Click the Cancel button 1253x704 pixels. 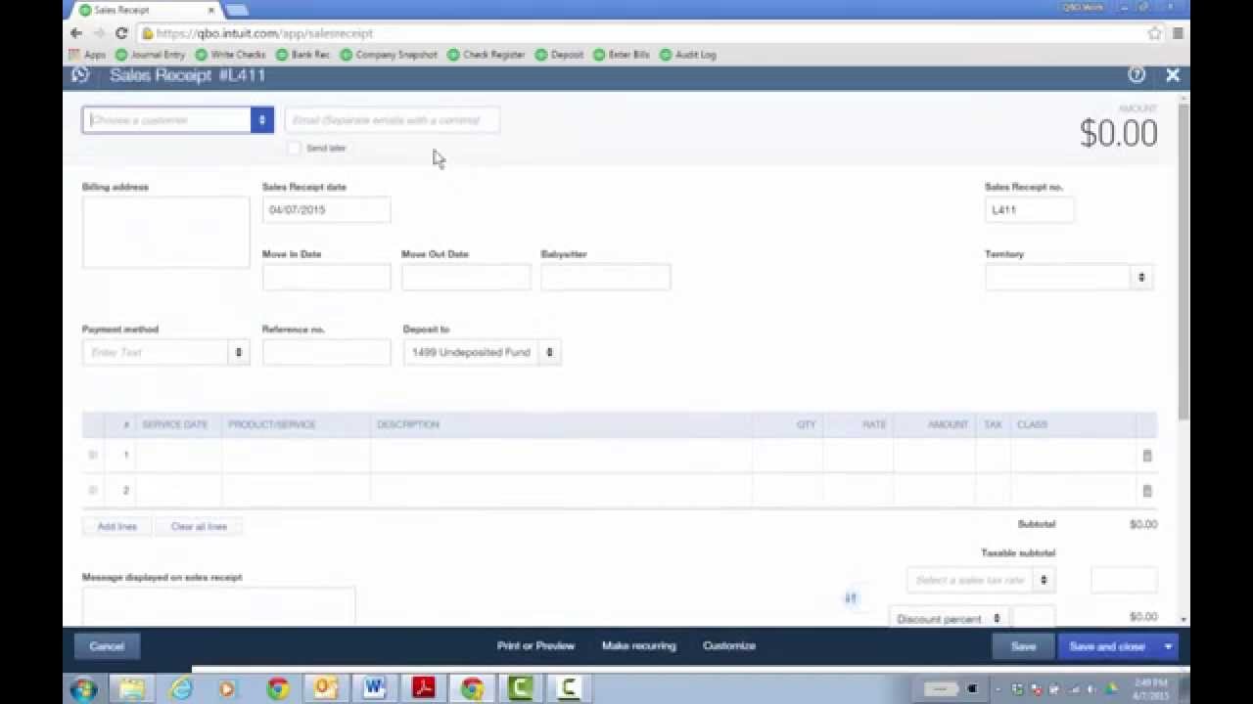click(x=107, y=646)
